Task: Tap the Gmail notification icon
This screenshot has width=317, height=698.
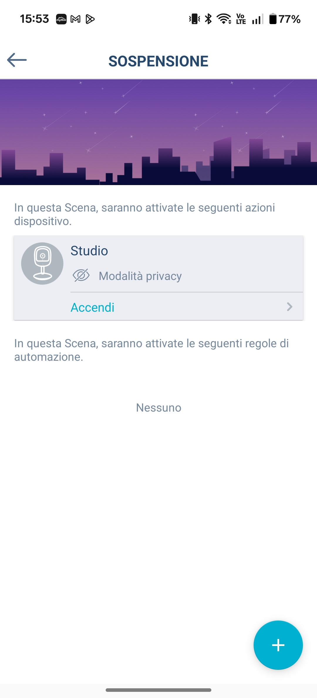Action: click(x=76, y=19)
